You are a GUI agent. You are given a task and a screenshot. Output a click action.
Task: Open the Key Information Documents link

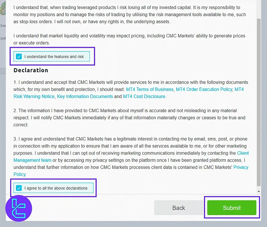[85, 96]
